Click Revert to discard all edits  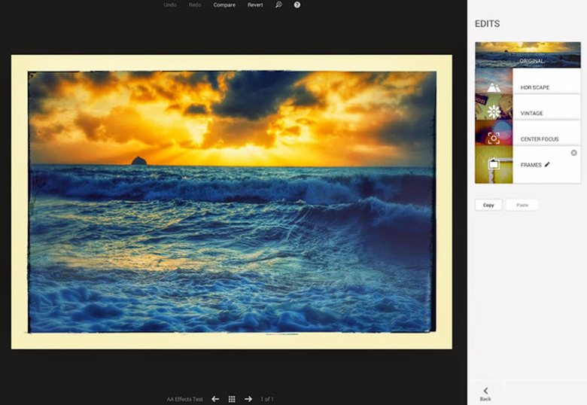[256, 5]
